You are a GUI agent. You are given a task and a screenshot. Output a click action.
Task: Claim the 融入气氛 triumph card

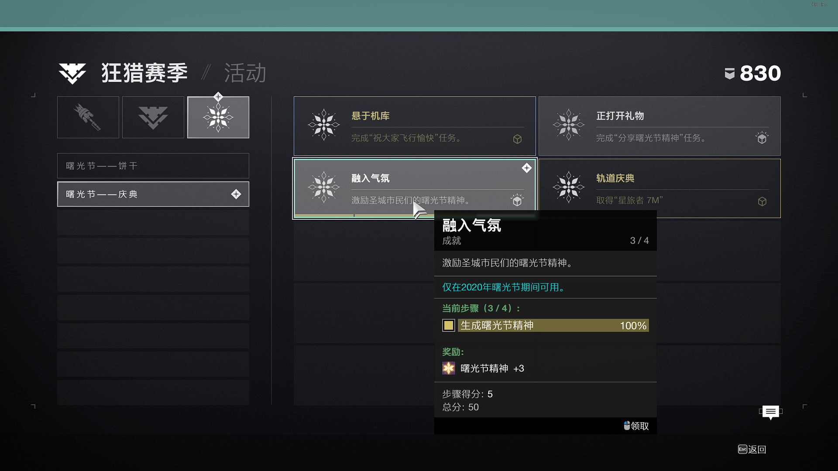tap(415, 188)
